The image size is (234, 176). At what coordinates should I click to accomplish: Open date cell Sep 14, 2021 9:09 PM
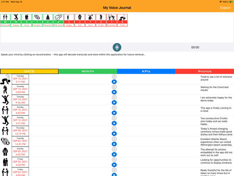click(20, 90)
